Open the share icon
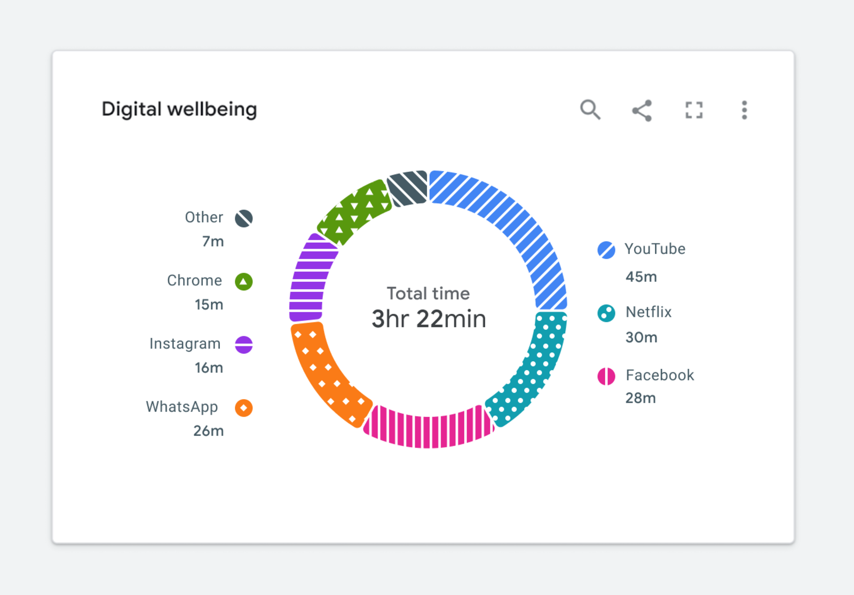Image resolution: width=854 pixels, height=595 pixels. [x=642, y=110]
